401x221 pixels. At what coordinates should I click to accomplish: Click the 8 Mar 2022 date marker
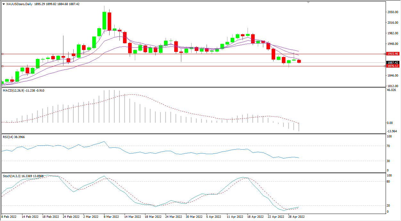111,217
